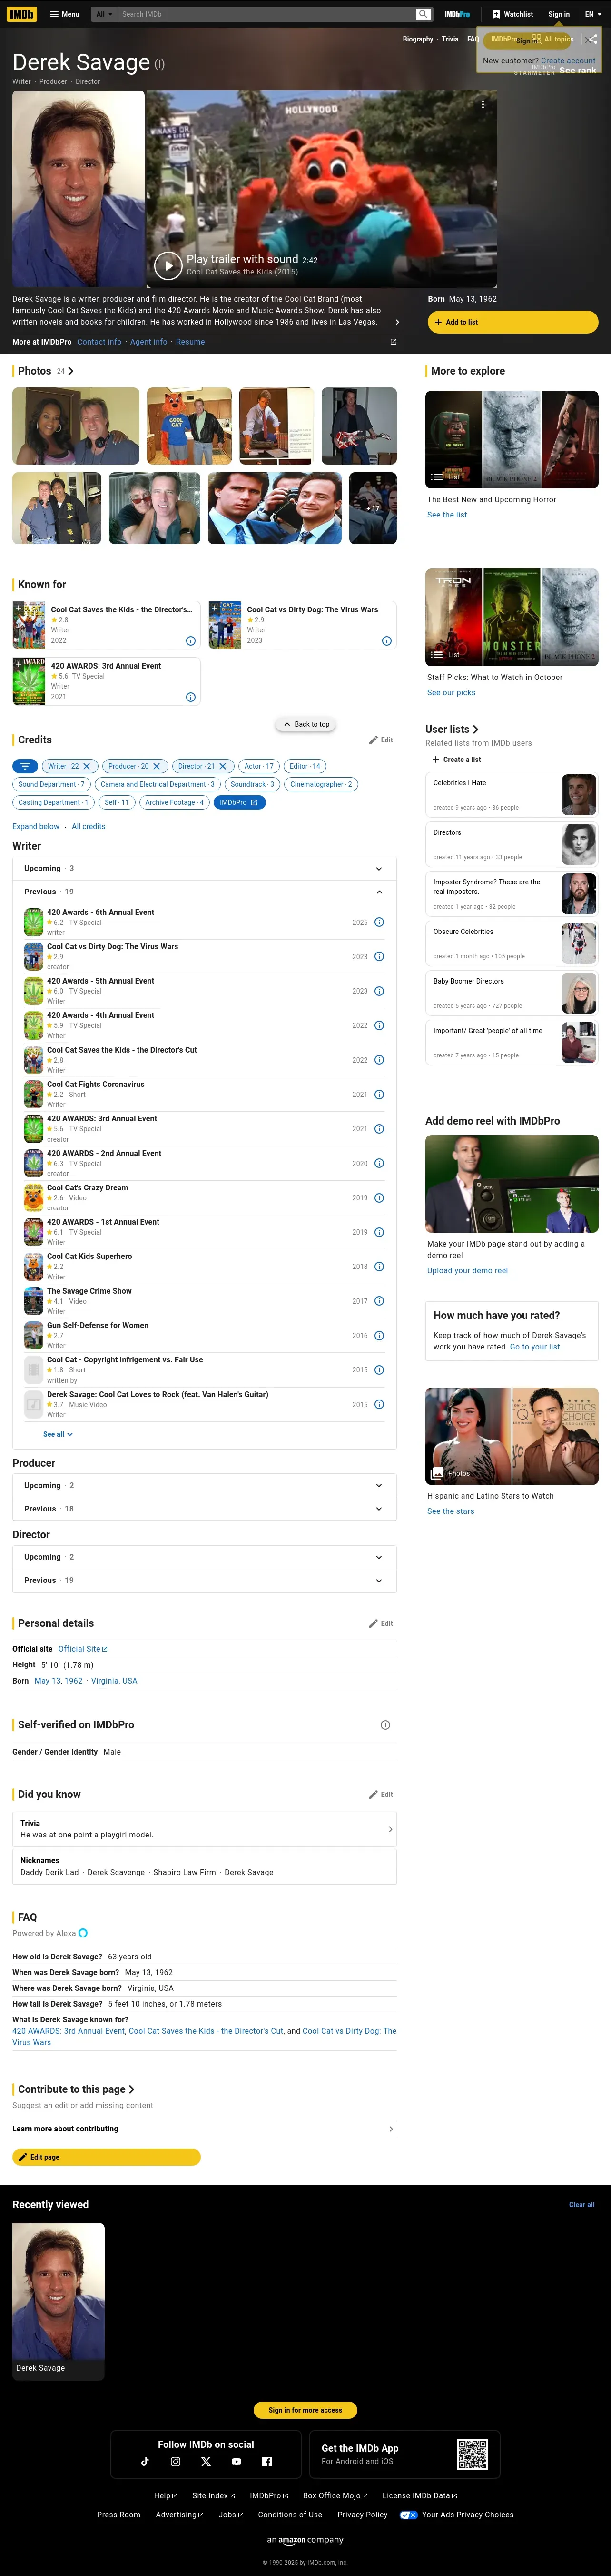The height and width of the screenshot is (2576, 611).
Task: Collapse Writer Previous credits section
Action: [205, 891]
